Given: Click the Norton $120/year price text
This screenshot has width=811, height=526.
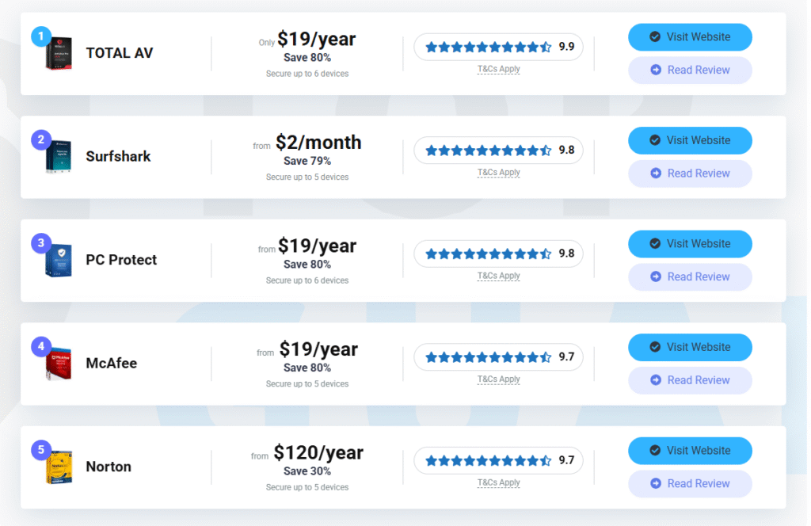Looking at the screenshot, I should click(x=318, y=453).
